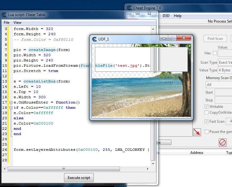Click the Lua script window gear icon
Screen dimensions: 232x187
click(x=4, y=15)
